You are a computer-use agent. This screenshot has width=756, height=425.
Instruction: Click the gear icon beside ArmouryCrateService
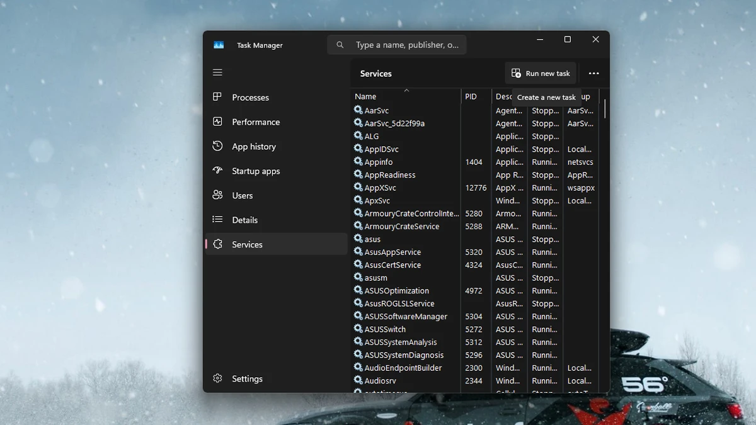pos(358,226)
